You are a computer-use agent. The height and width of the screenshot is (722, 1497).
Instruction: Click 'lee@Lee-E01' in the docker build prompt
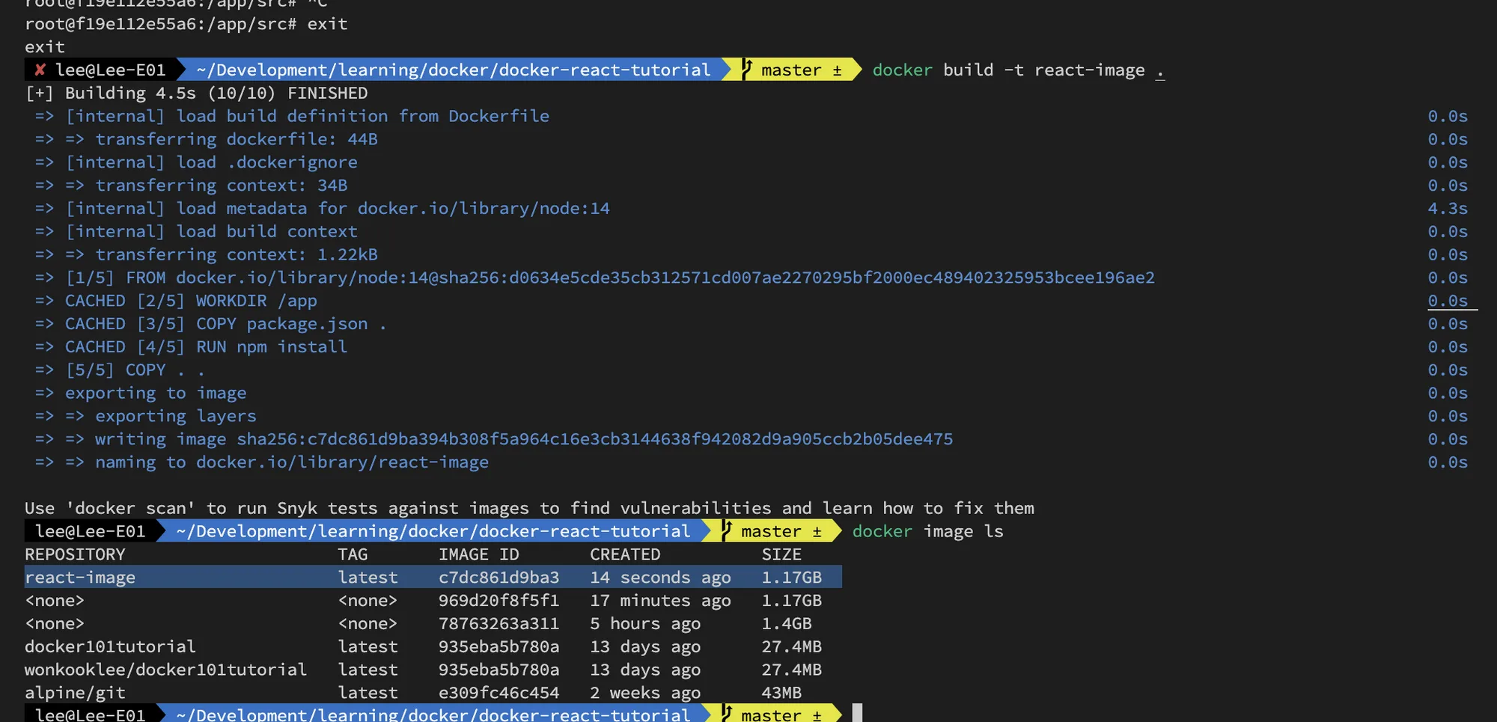(110, 70)
